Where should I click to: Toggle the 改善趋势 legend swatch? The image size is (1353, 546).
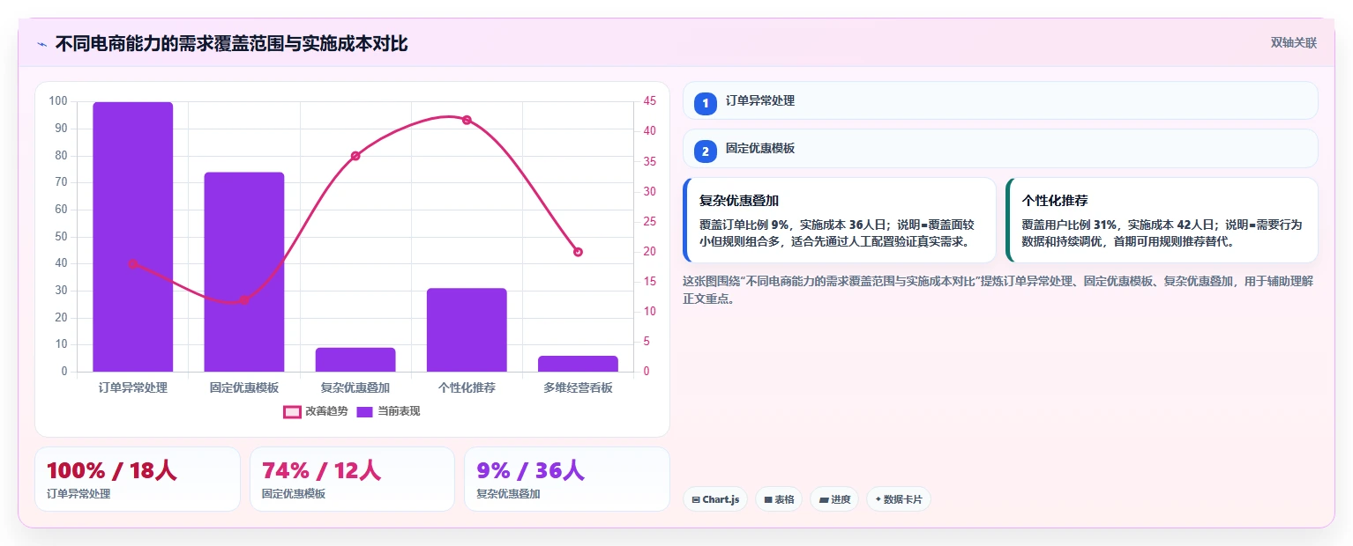[x=292, y=411]
